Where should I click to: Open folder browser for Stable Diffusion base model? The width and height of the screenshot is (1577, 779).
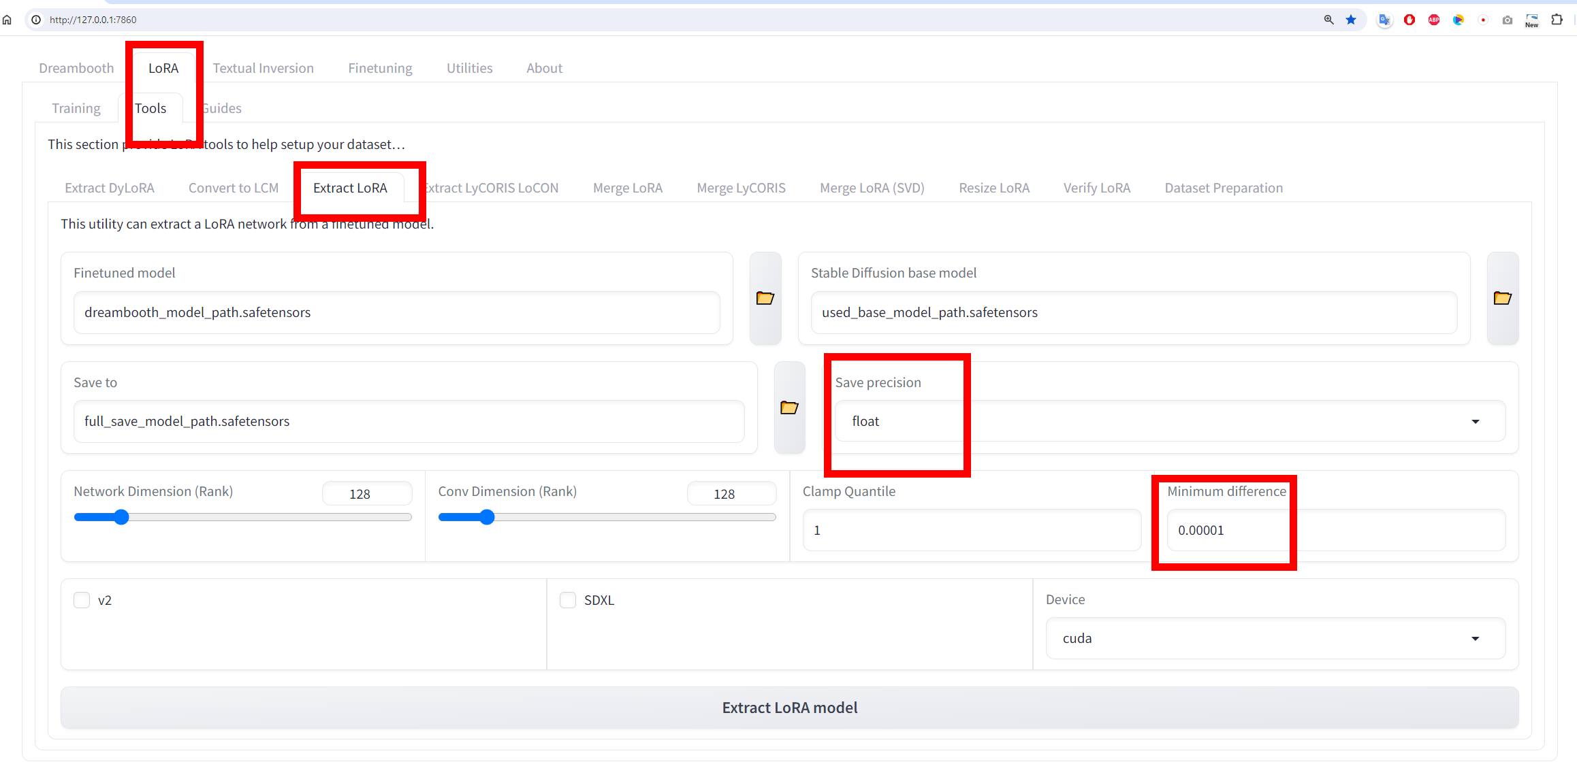[x=1502, y=298]
